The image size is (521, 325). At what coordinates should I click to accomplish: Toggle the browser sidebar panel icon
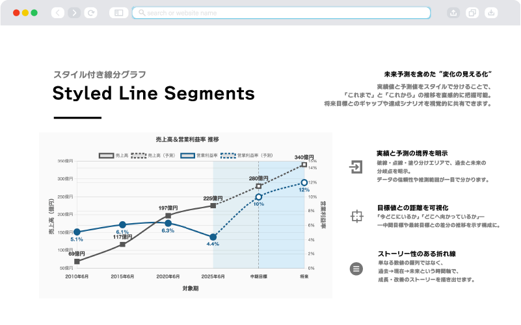point(118,12)
